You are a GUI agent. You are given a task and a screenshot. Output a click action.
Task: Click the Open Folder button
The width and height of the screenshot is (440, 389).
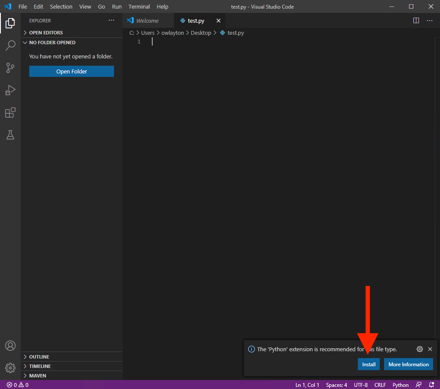71,71
